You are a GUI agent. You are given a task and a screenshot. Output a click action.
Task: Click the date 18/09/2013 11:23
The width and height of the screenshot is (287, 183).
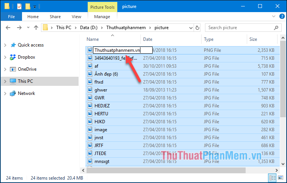tap(159, 90)
